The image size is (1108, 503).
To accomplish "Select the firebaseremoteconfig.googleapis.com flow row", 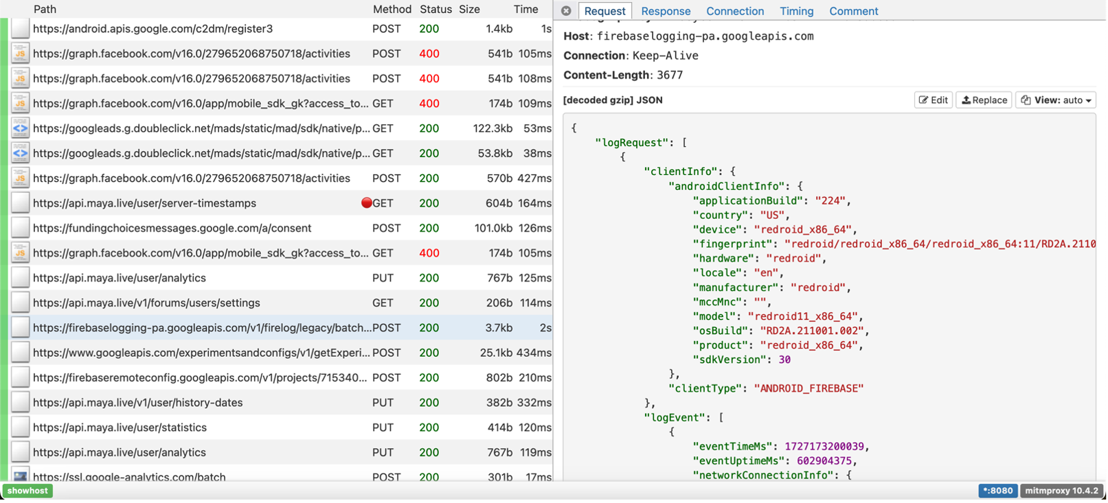I will [199, 377].
